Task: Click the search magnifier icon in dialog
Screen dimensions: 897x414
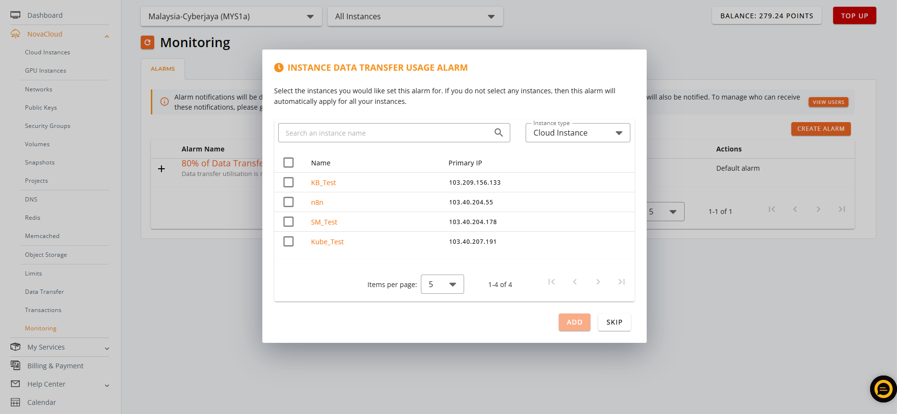Action: click(x=499, y=133)
